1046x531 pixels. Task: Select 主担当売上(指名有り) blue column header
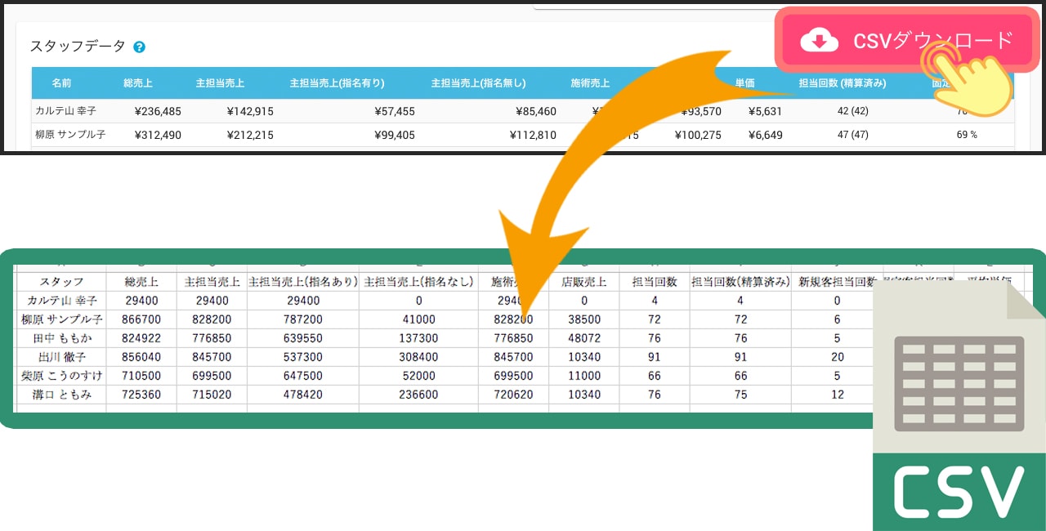point(337,83)
